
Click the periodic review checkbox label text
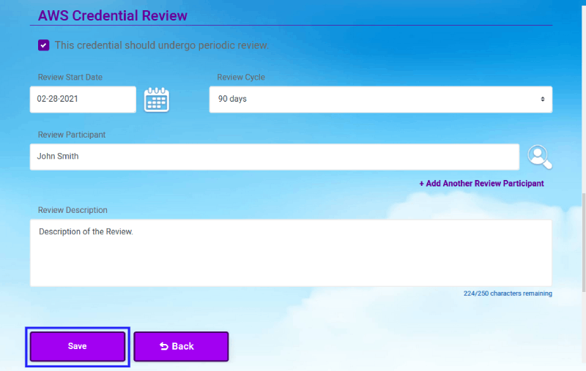click(161, 45)
